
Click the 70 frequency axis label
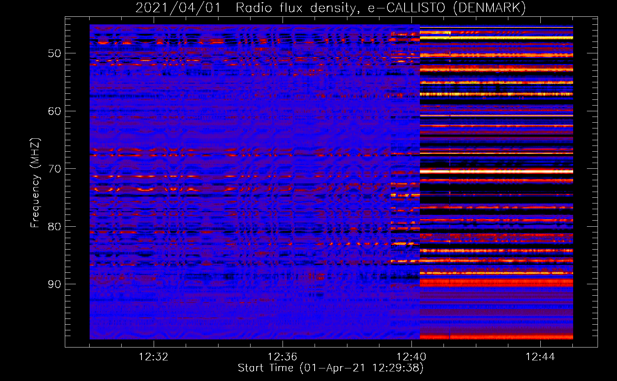click(55, 169)
